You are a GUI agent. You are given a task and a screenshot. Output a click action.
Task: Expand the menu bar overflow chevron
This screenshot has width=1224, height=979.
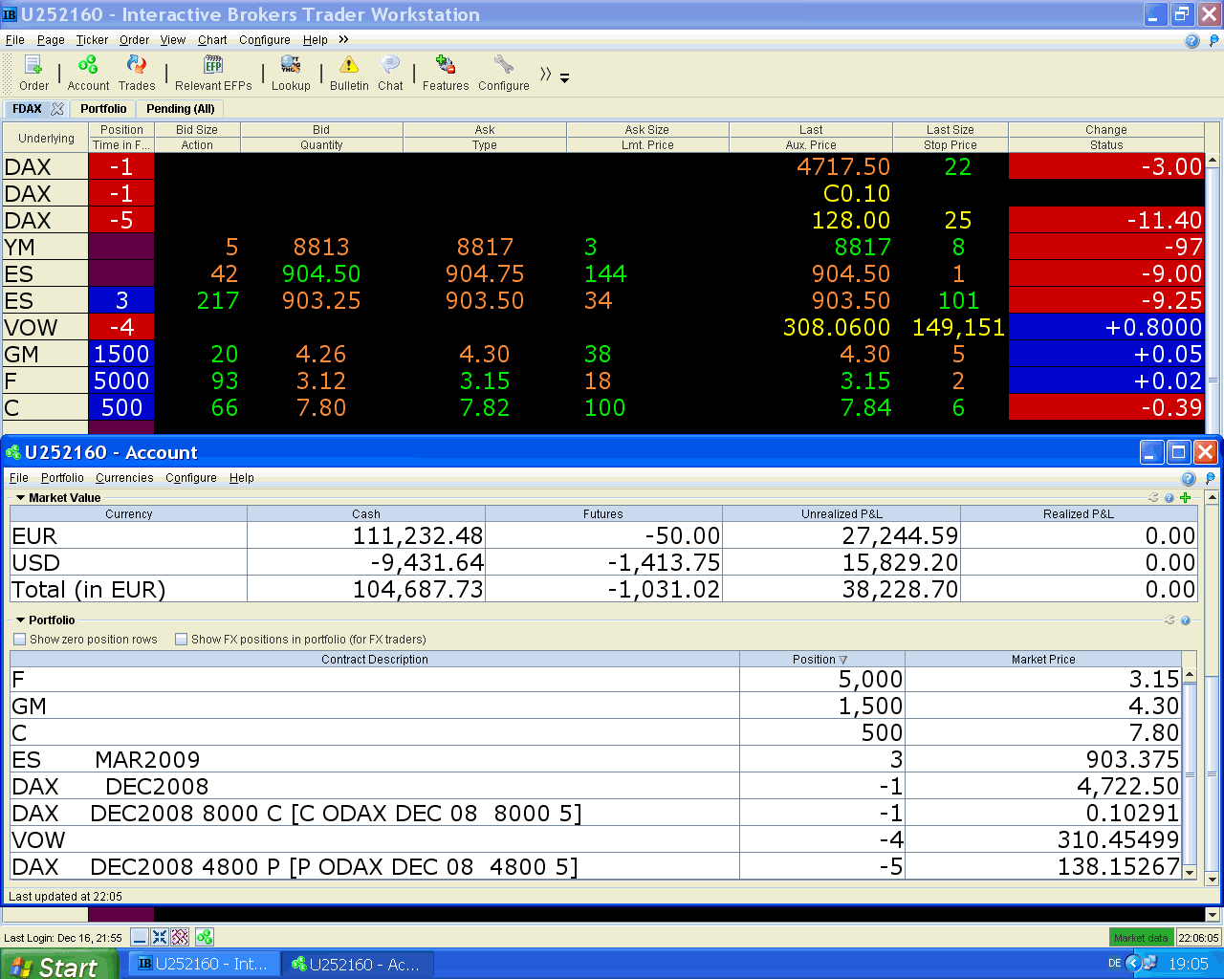pyautogui.click(x=343, y=39)
